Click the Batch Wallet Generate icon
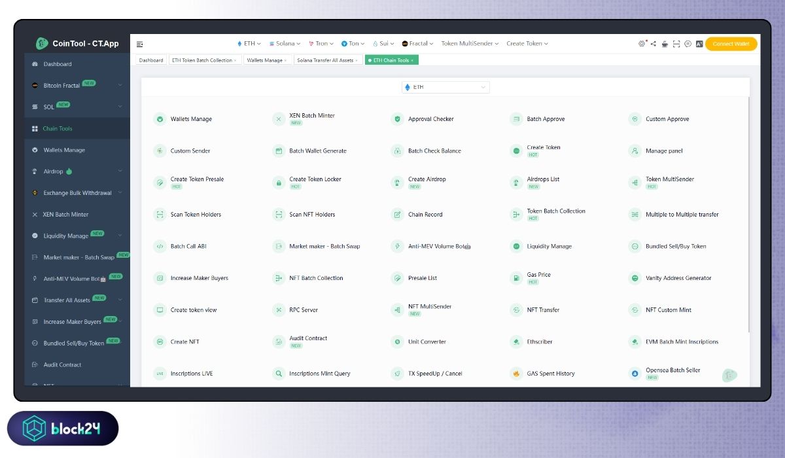This screenshot has width=785, height=458. pyautogui.click(x=279, y=150)
